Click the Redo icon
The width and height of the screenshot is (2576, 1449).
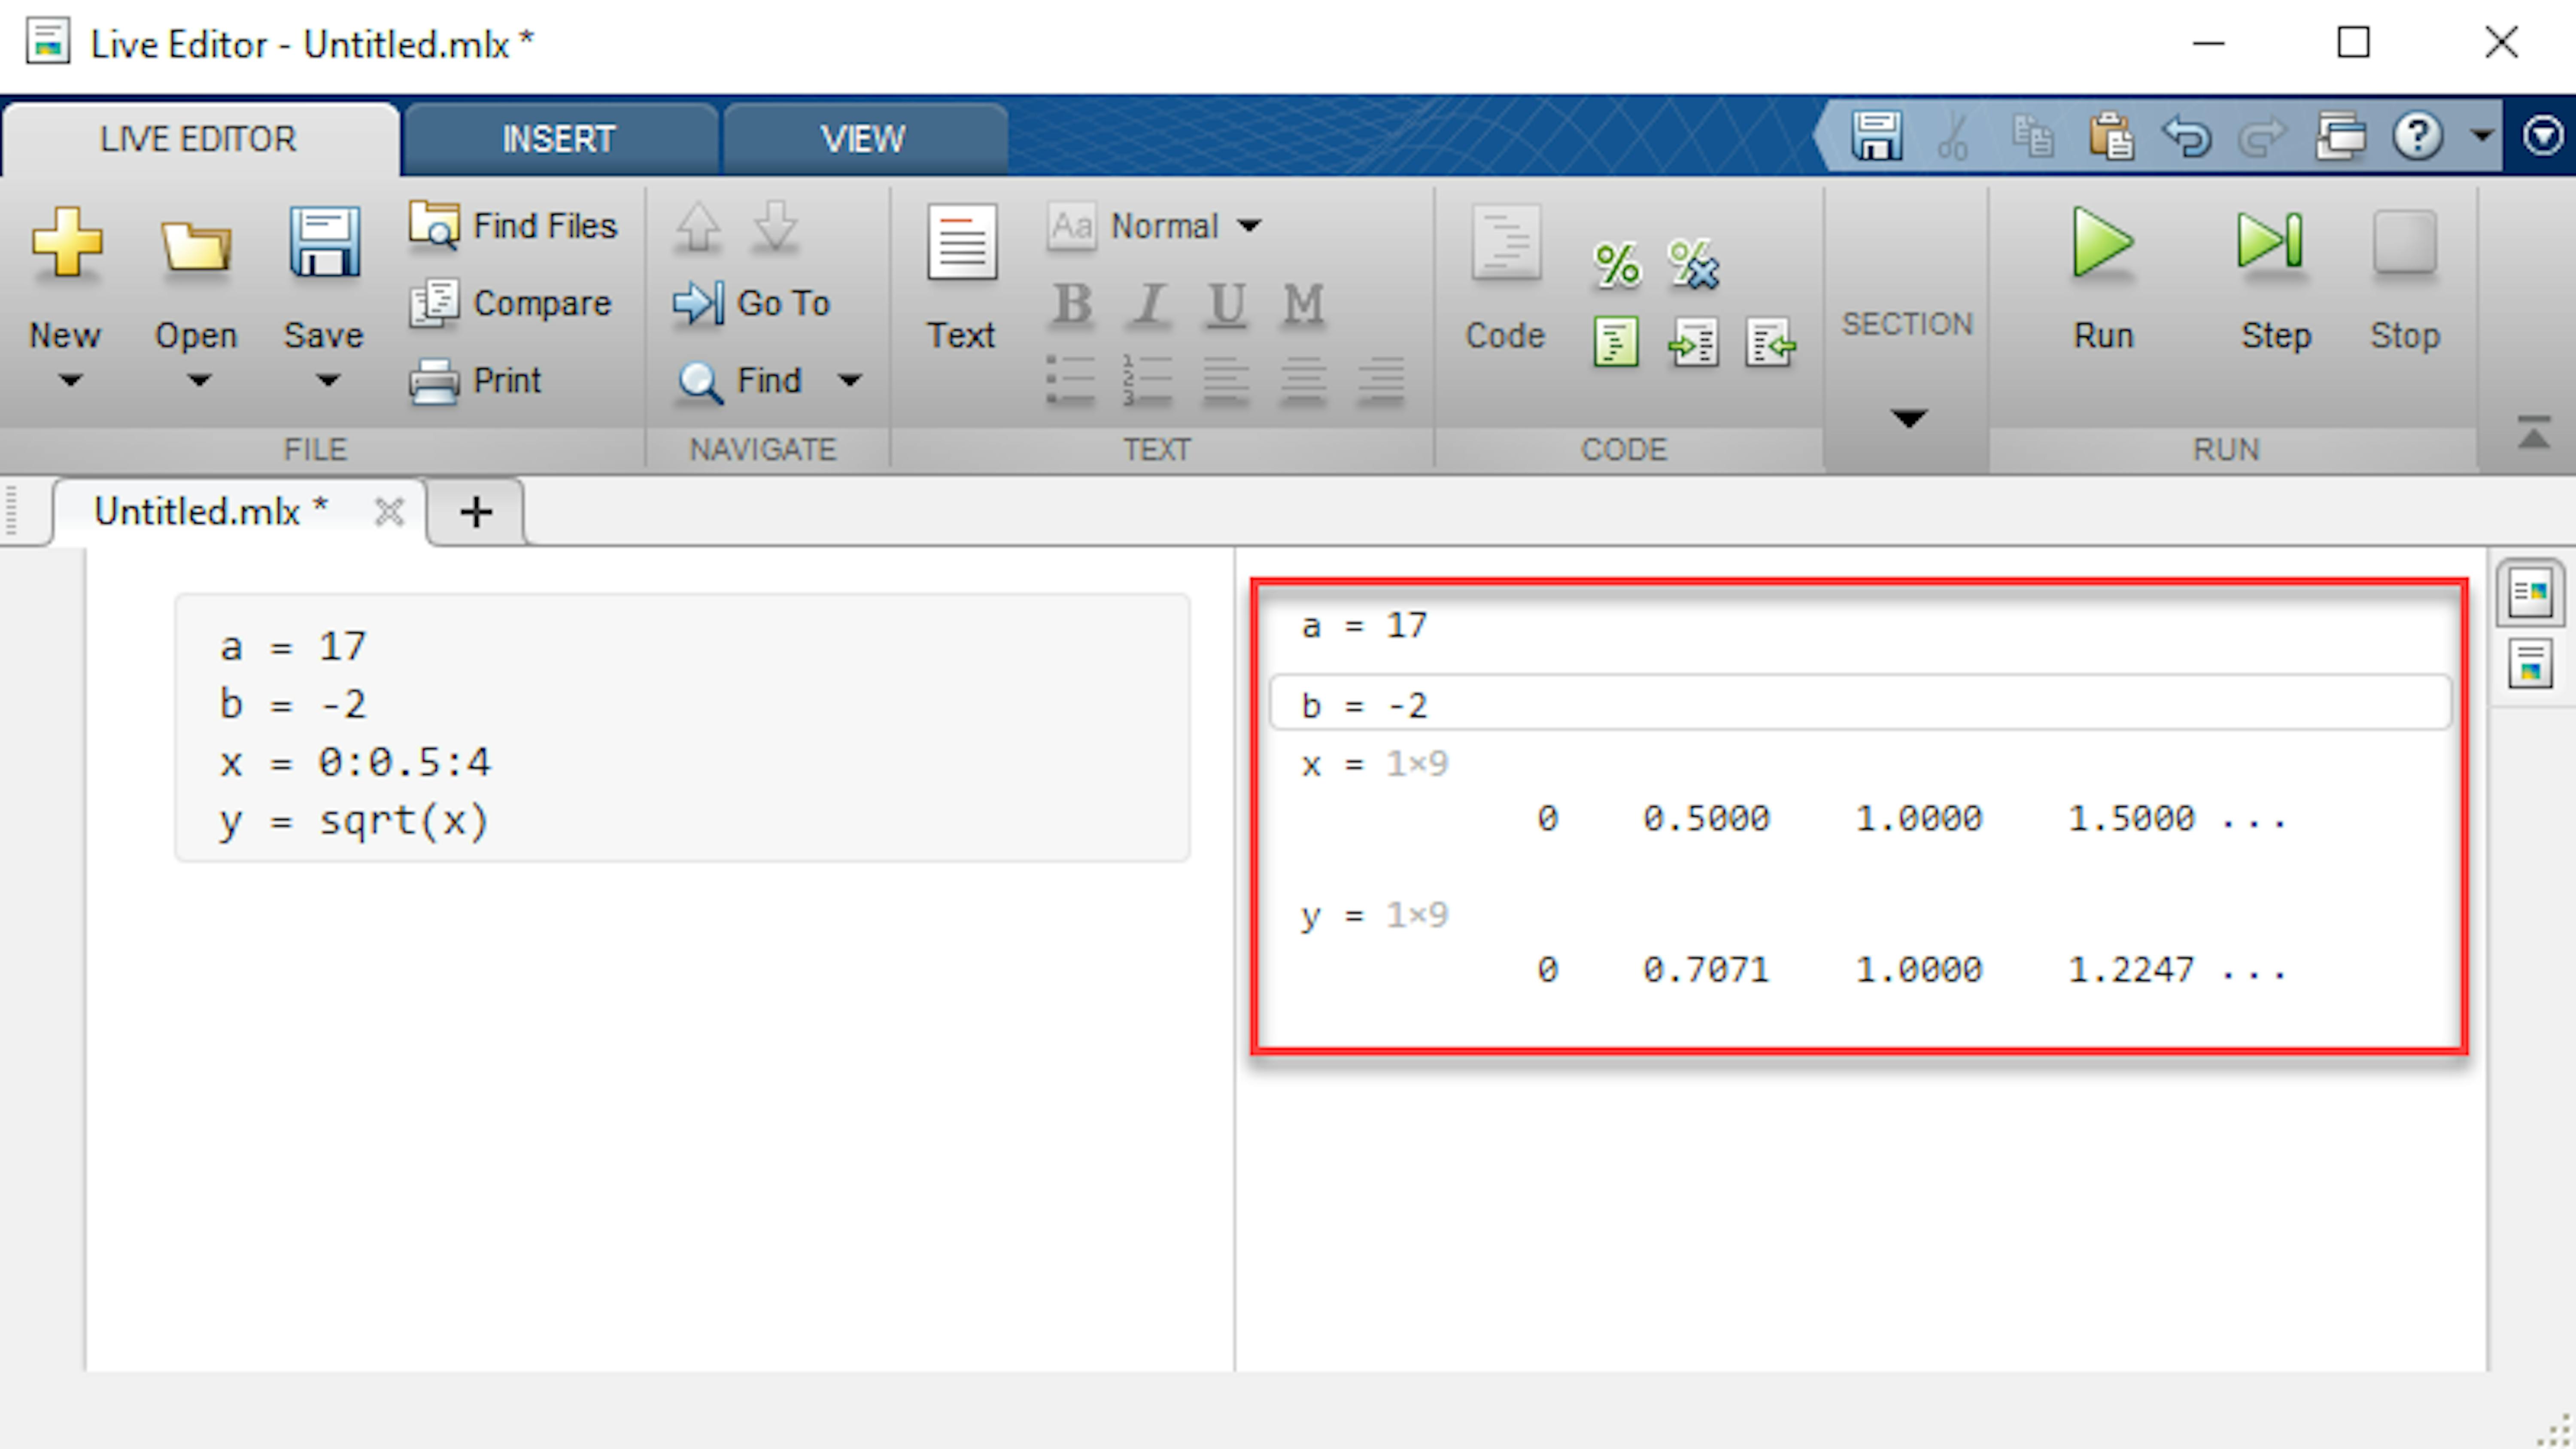2262,136
